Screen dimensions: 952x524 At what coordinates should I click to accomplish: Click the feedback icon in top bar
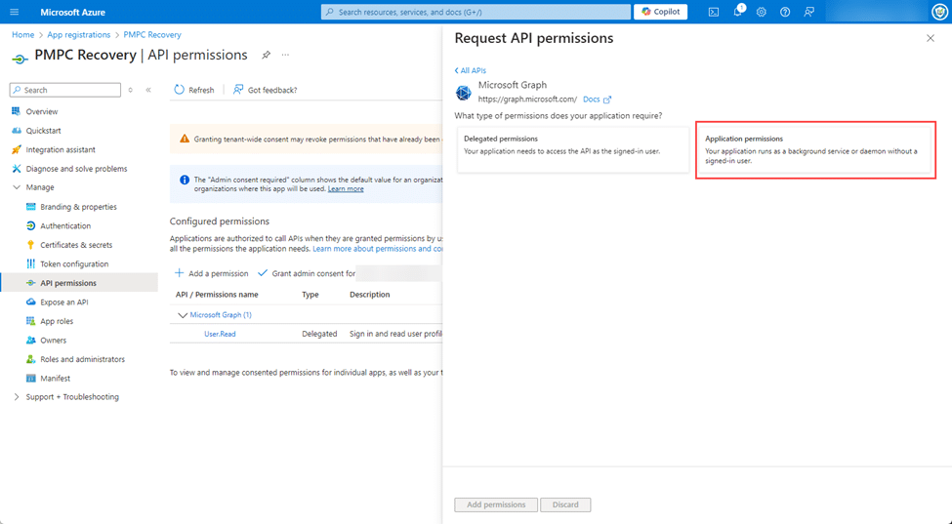pyautogui.click(x=808, y=12)
